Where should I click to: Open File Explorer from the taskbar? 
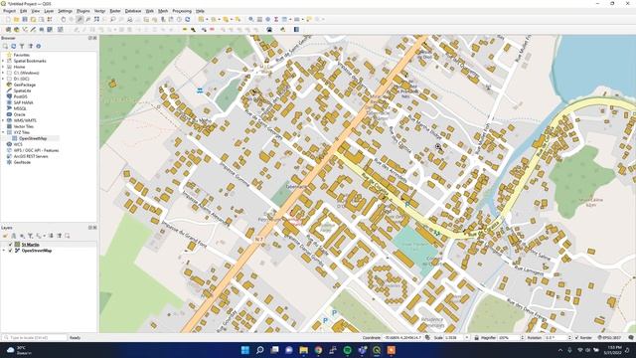(x=303, y=350)
